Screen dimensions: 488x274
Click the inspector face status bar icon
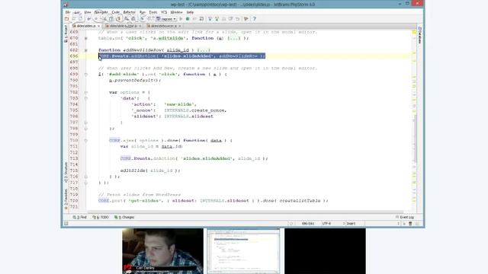(410, 223)
